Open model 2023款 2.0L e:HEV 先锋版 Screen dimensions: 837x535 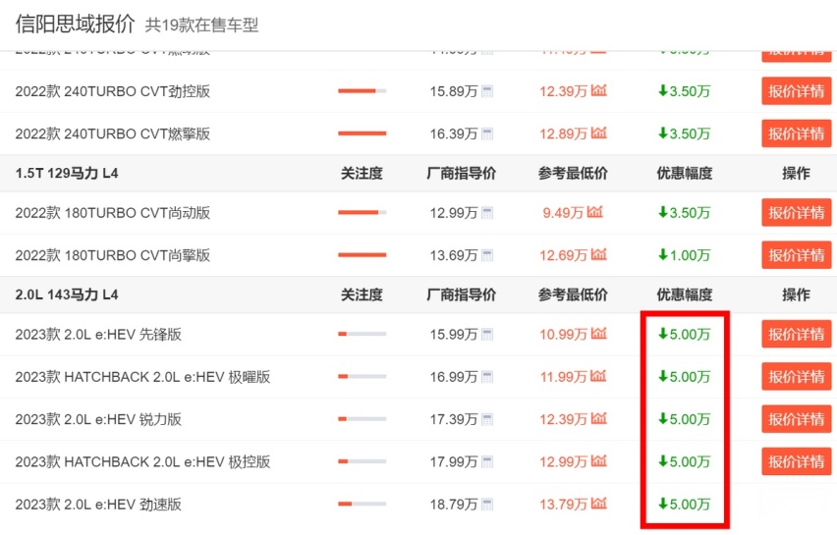click(98, 335)
